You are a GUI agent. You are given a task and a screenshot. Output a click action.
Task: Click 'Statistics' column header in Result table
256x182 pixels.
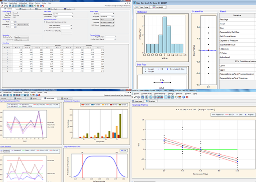pyautogui.click(x=237, y=15)
